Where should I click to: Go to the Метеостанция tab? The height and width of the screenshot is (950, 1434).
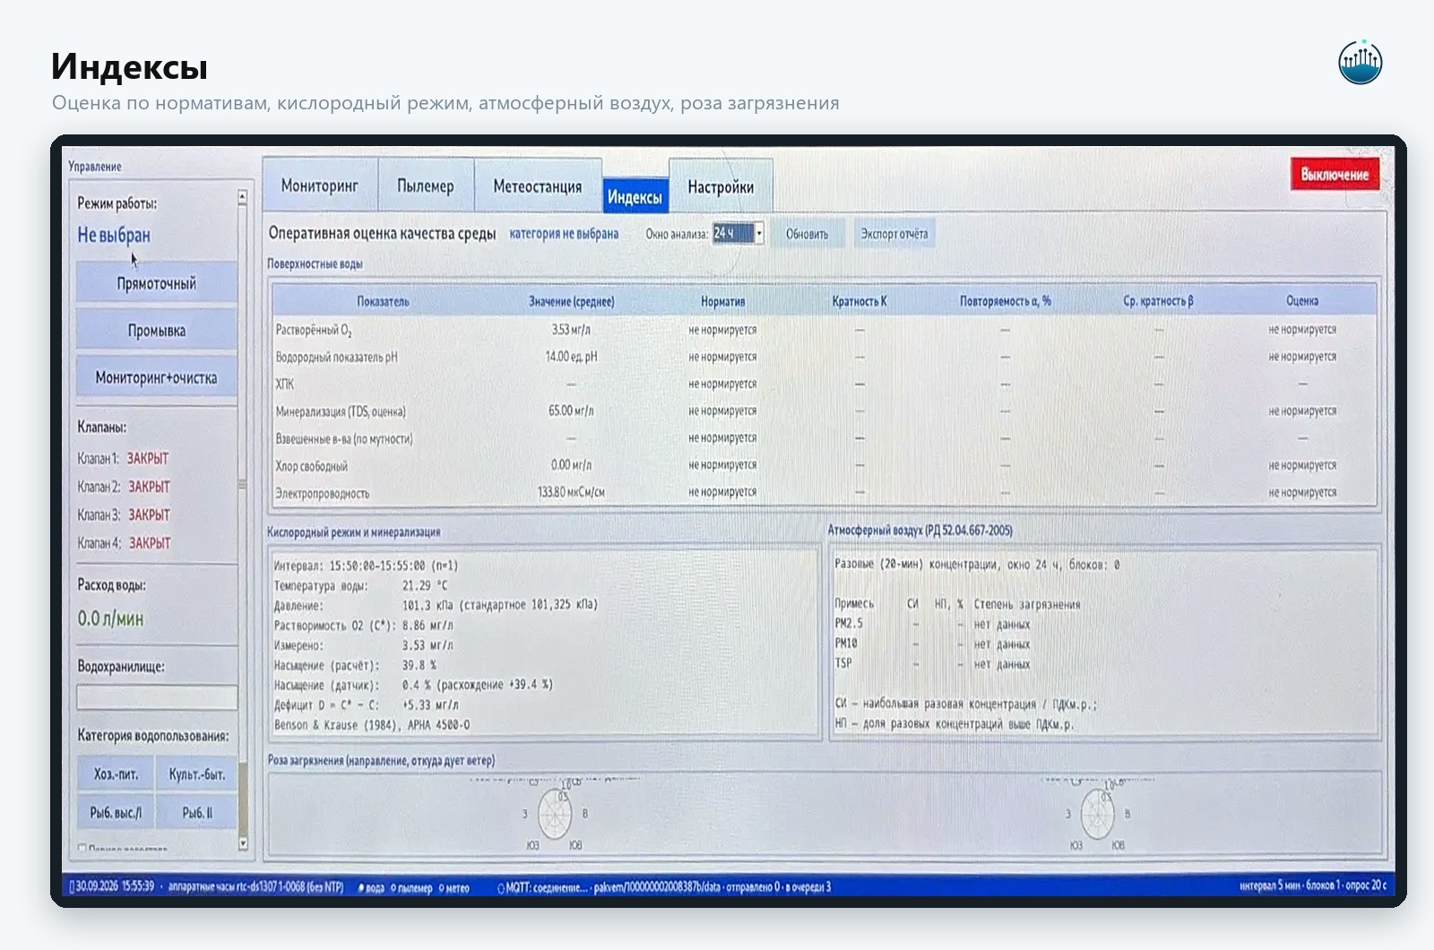coord(538,186)
